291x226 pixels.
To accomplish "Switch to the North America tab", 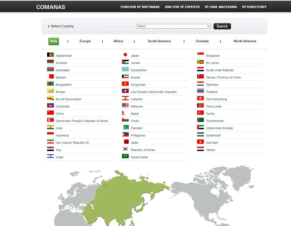I will tap(245, 41).
